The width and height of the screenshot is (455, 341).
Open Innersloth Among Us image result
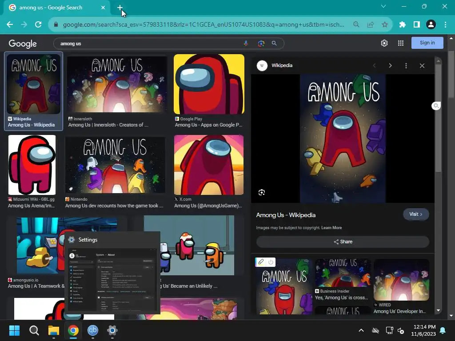pyautogui.click(x=117, y=84)
